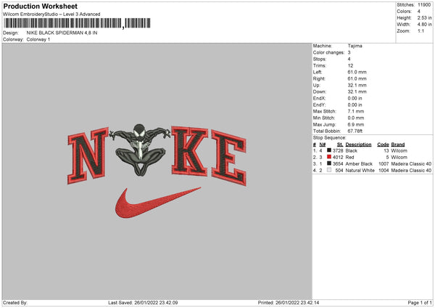
Task: Click Colorway 1 value
Action: click(38, 39)
